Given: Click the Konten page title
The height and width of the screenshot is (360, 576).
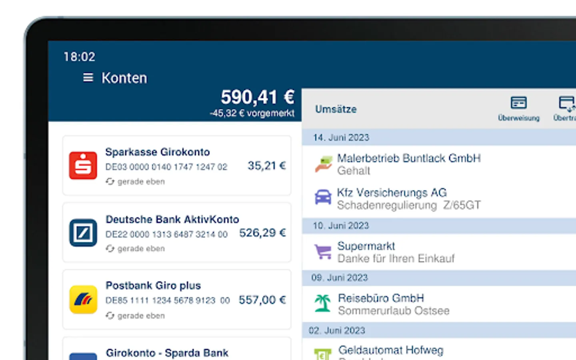Looking at the screenshot, I should (x=124, y=78).
